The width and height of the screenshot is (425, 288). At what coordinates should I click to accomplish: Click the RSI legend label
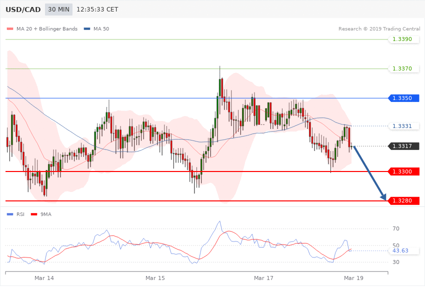(20, 214)
